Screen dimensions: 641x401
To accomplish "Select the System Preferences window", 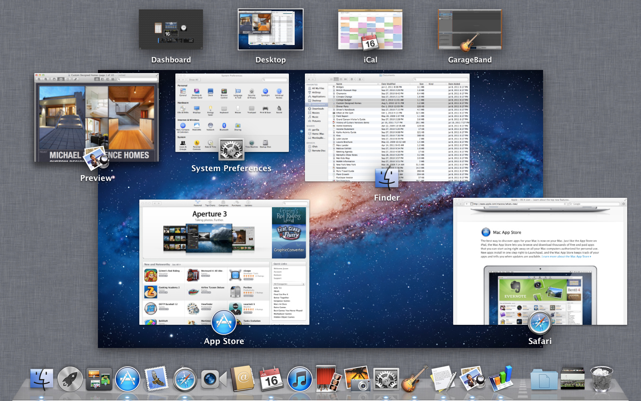I will click(x=232, y=111).
